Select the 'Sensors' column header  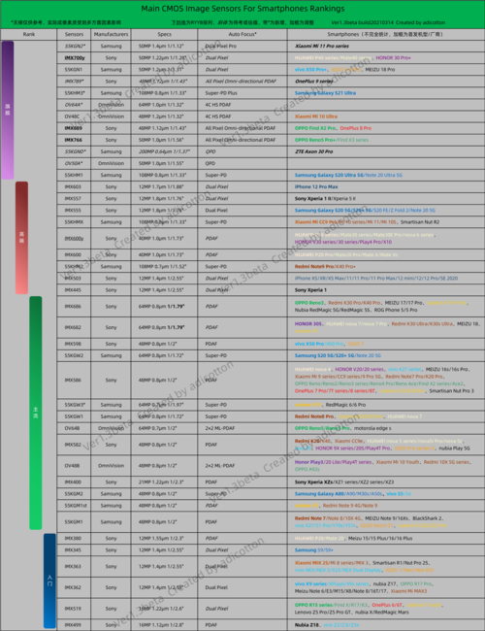click(74, 34)
